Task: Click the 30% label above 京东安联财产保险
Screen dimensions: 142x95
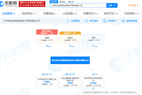Action: [96, 74]
